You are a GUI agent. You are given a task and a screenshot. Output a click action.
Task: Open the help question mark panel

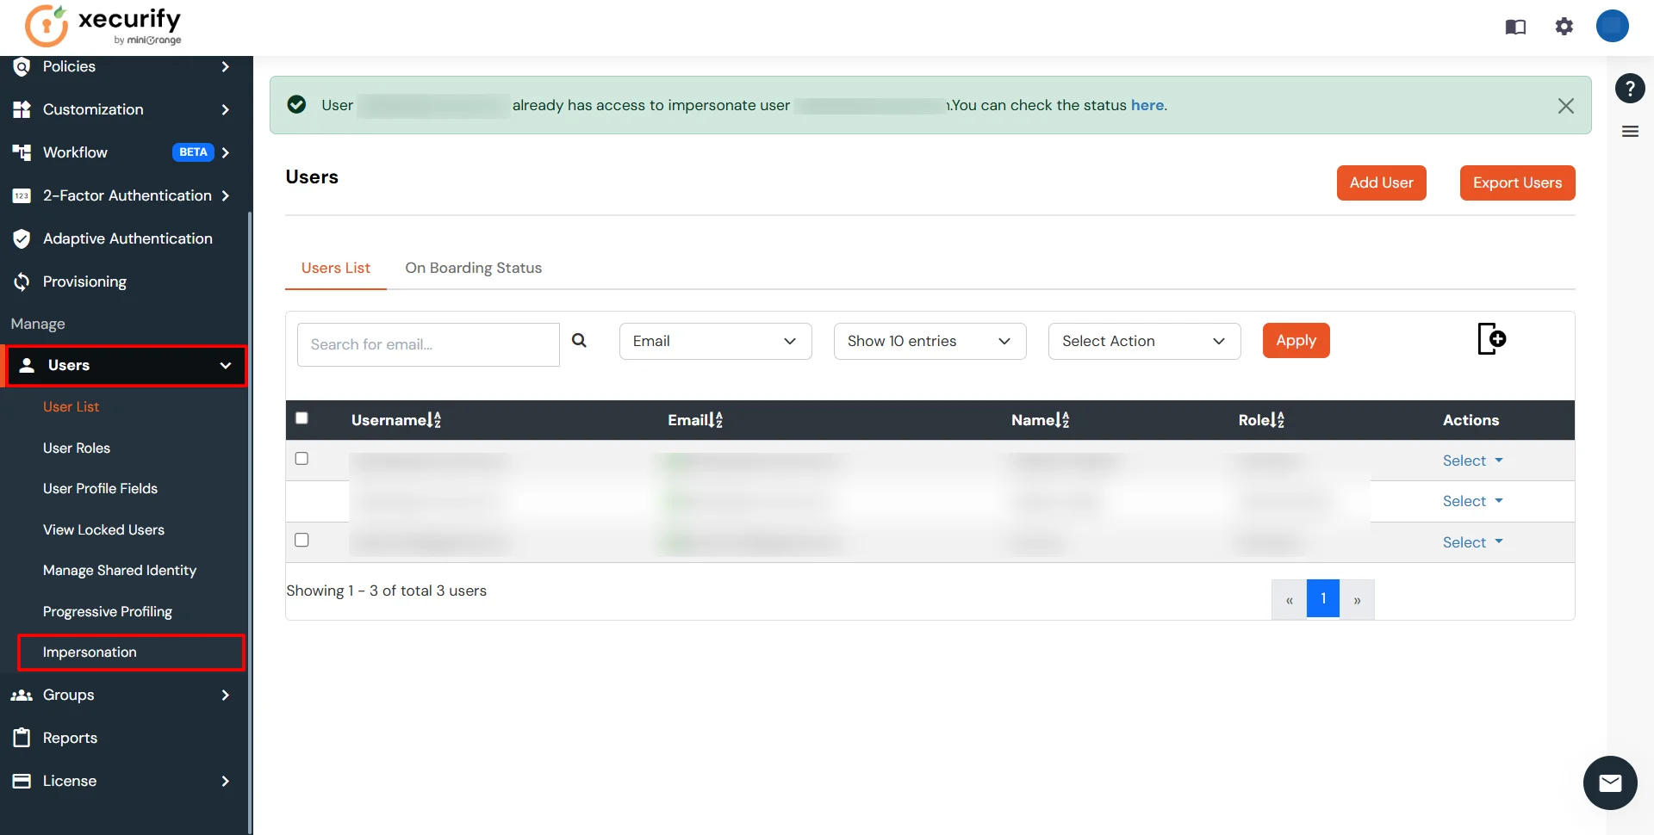click(1630, 88)
